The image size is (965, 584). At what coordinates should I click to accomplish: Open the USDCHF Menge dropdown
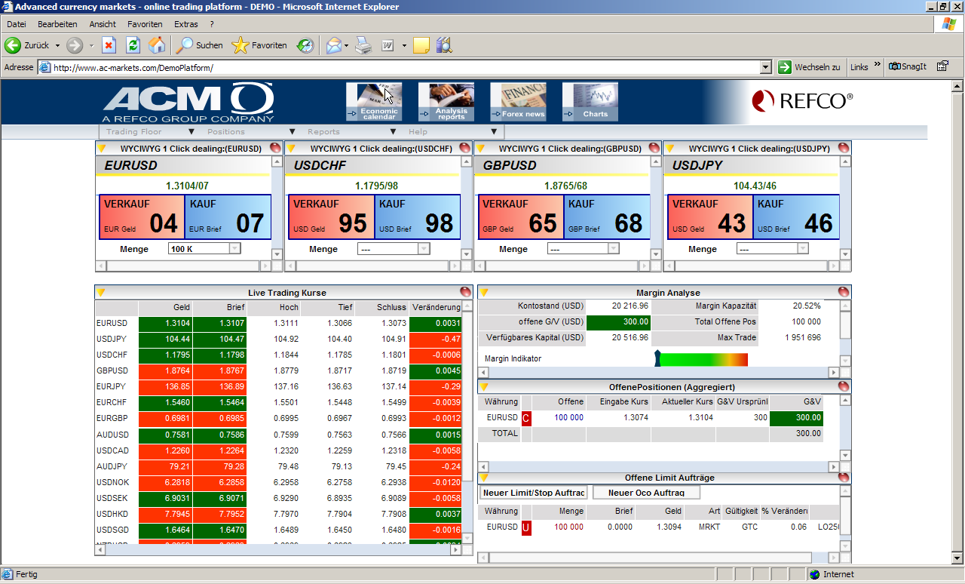(424, 248)
